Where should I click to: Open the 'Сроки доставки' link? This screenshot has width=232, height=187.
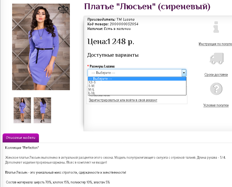pos(216,75)
